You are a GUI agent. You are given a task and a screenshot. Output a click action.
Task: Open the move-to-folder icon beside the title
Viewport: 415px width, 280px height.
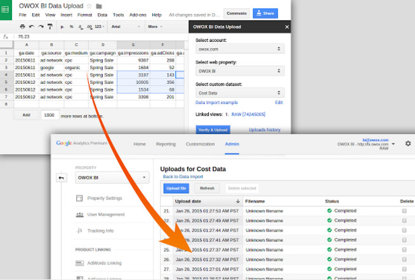(x=99, y=6)
